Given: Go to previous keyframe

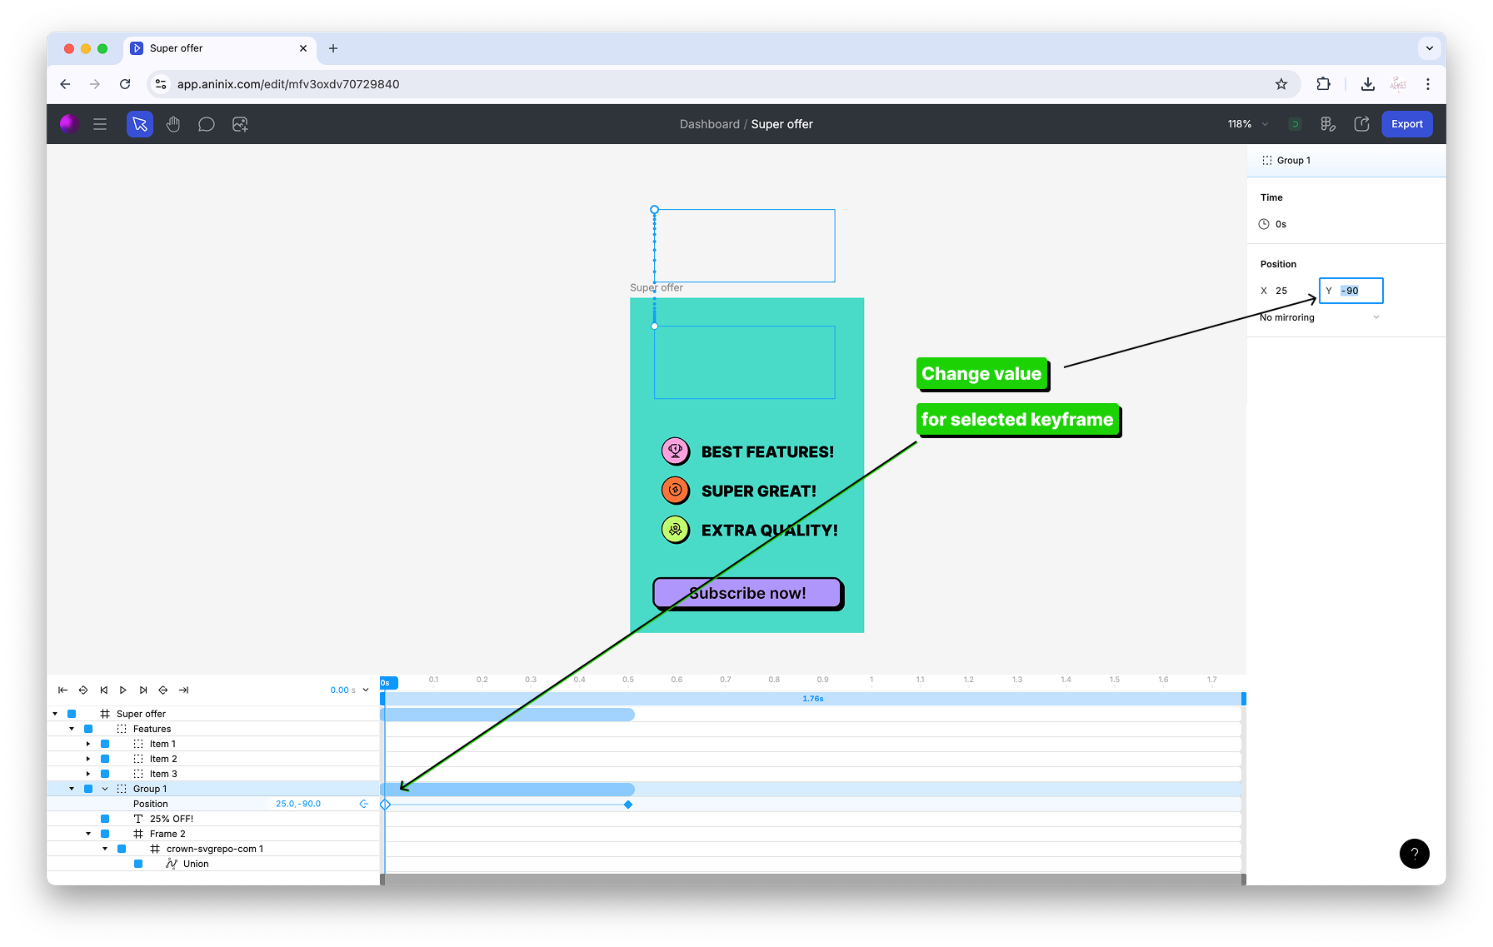Looking at the screenshot, I should tap(83, 690).
